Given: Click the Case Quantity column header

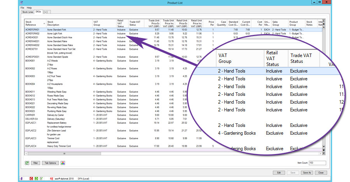Looking at the screenshot, I should click(x=221, y=23).
